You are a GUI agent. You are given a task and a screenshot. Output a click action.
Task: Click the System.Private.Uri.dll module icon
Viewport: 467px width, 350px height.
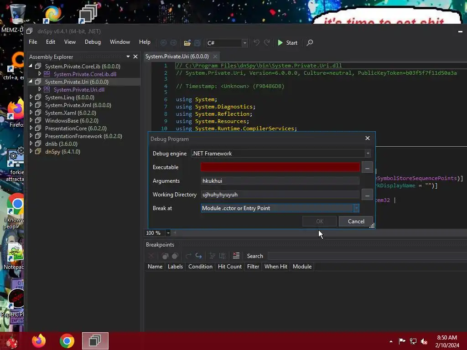coord(47,89)
